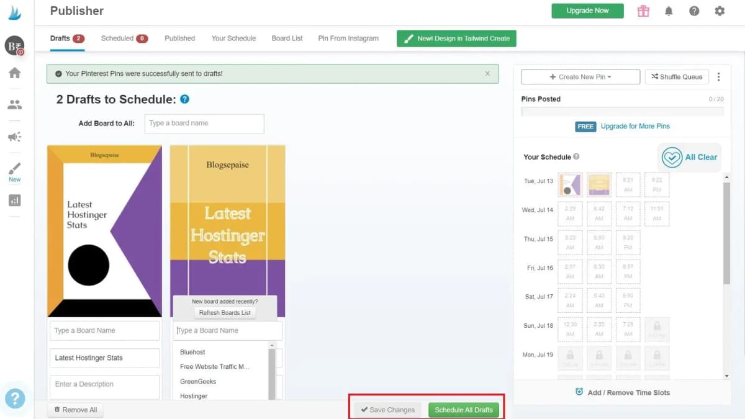This screenshot has height=419, width=745.
Task: Click the Schedule All Drafts button
Action: click(464, 410)
